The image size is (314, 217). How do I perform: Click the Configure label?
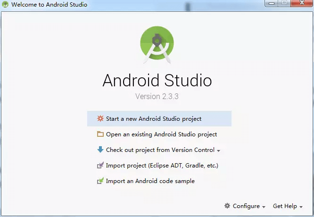[246, 206]
